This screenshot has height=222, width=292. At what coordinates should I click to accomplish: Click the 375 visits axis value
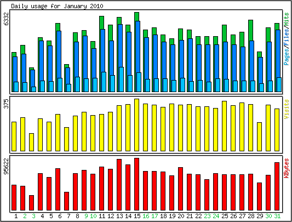click(x=6, y=104)
